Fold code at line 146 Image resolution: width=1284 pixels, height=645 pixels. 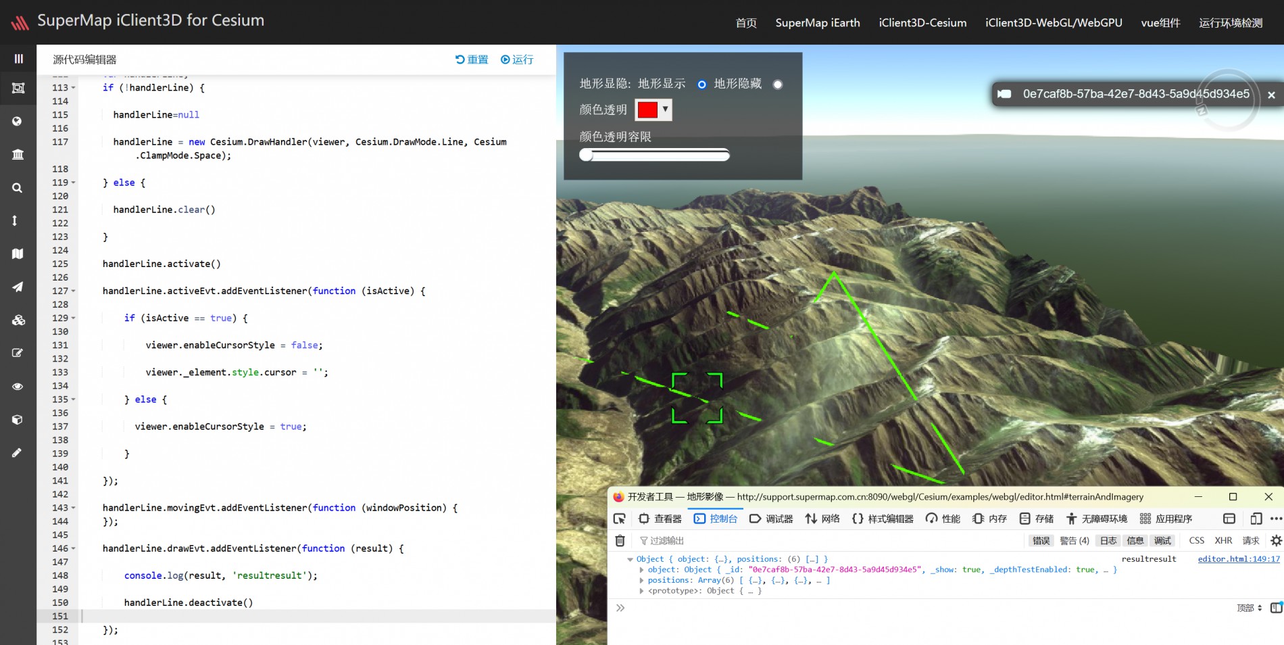pyautogui.click(x=74, y=548)
